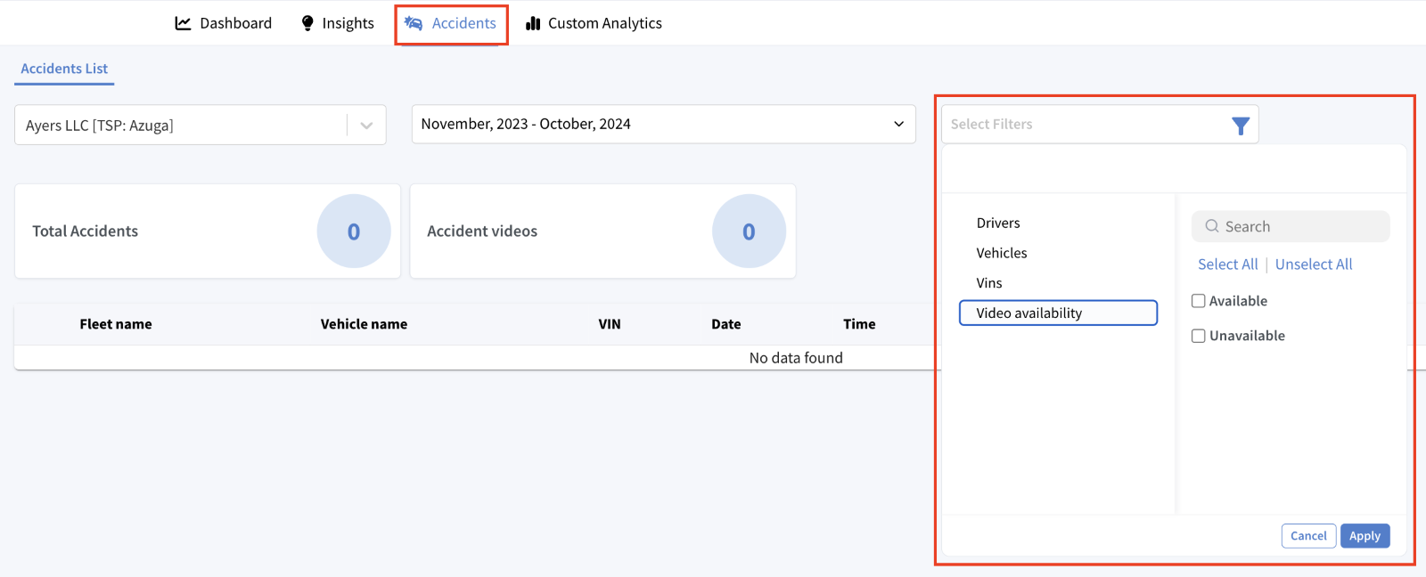
Task: Click the Custom Analytics bar chart icon
Action: tap(533, 23)
